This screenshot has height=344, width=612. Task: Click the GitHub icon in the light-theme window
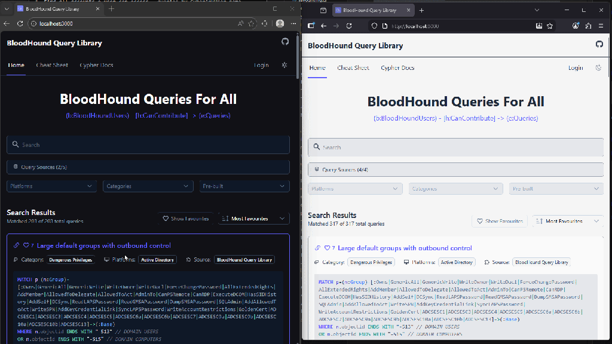click(x=599, y=45)
